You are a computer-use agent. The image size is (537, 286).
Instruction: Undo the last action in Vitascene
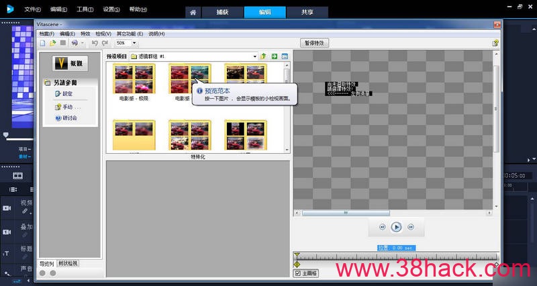pyautogui.click(x=95, y=43)
